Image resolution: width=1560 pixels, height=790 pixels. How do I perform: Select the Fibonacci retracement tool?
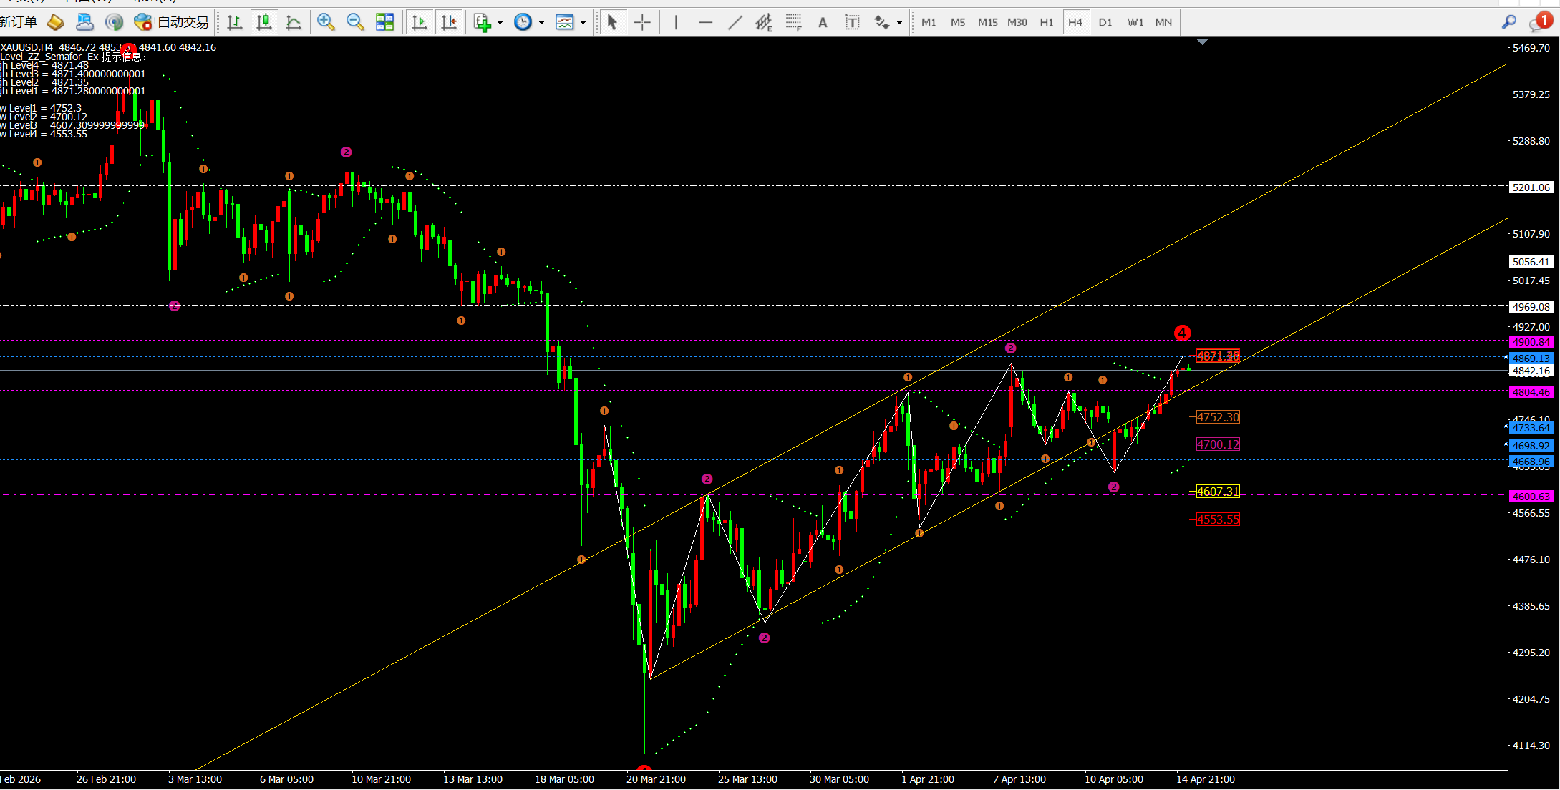point(793,22)
